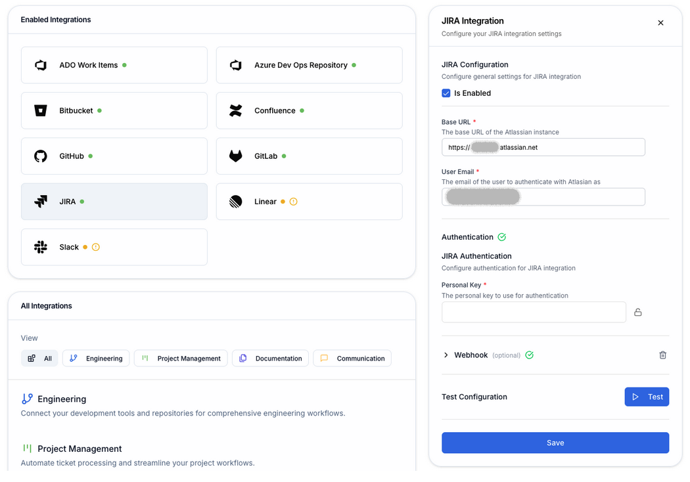Click the green check beside Webhook
Viewport: 690px width, 482px height.
(x=530, y=355)
